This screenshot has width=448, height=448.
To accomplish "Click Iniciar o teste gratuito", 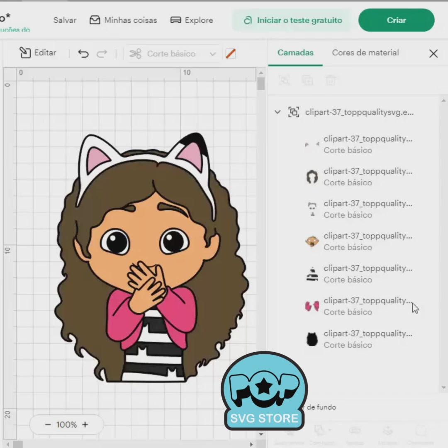I will (292, 20).
